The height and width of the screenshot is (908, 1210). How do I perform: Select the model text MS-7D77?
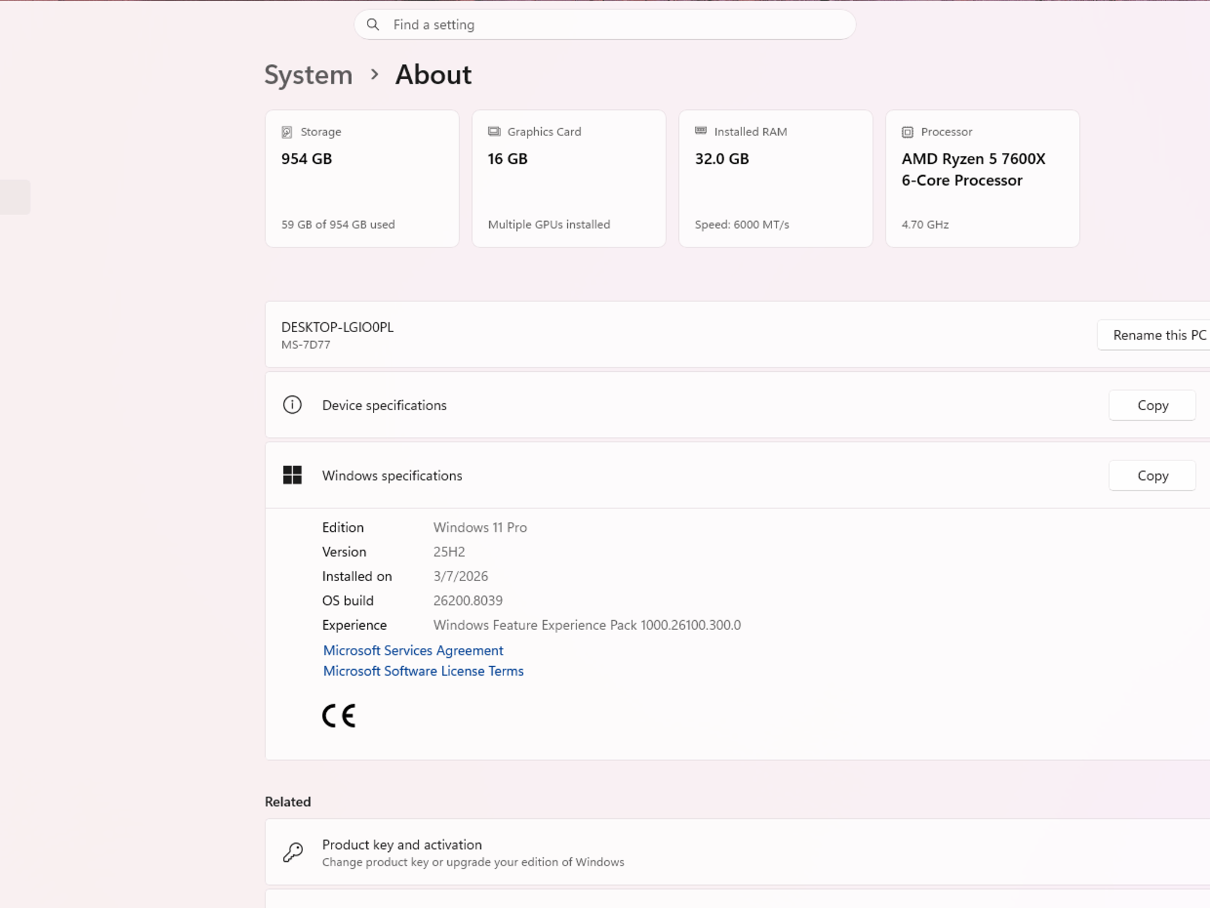(305, 345)
